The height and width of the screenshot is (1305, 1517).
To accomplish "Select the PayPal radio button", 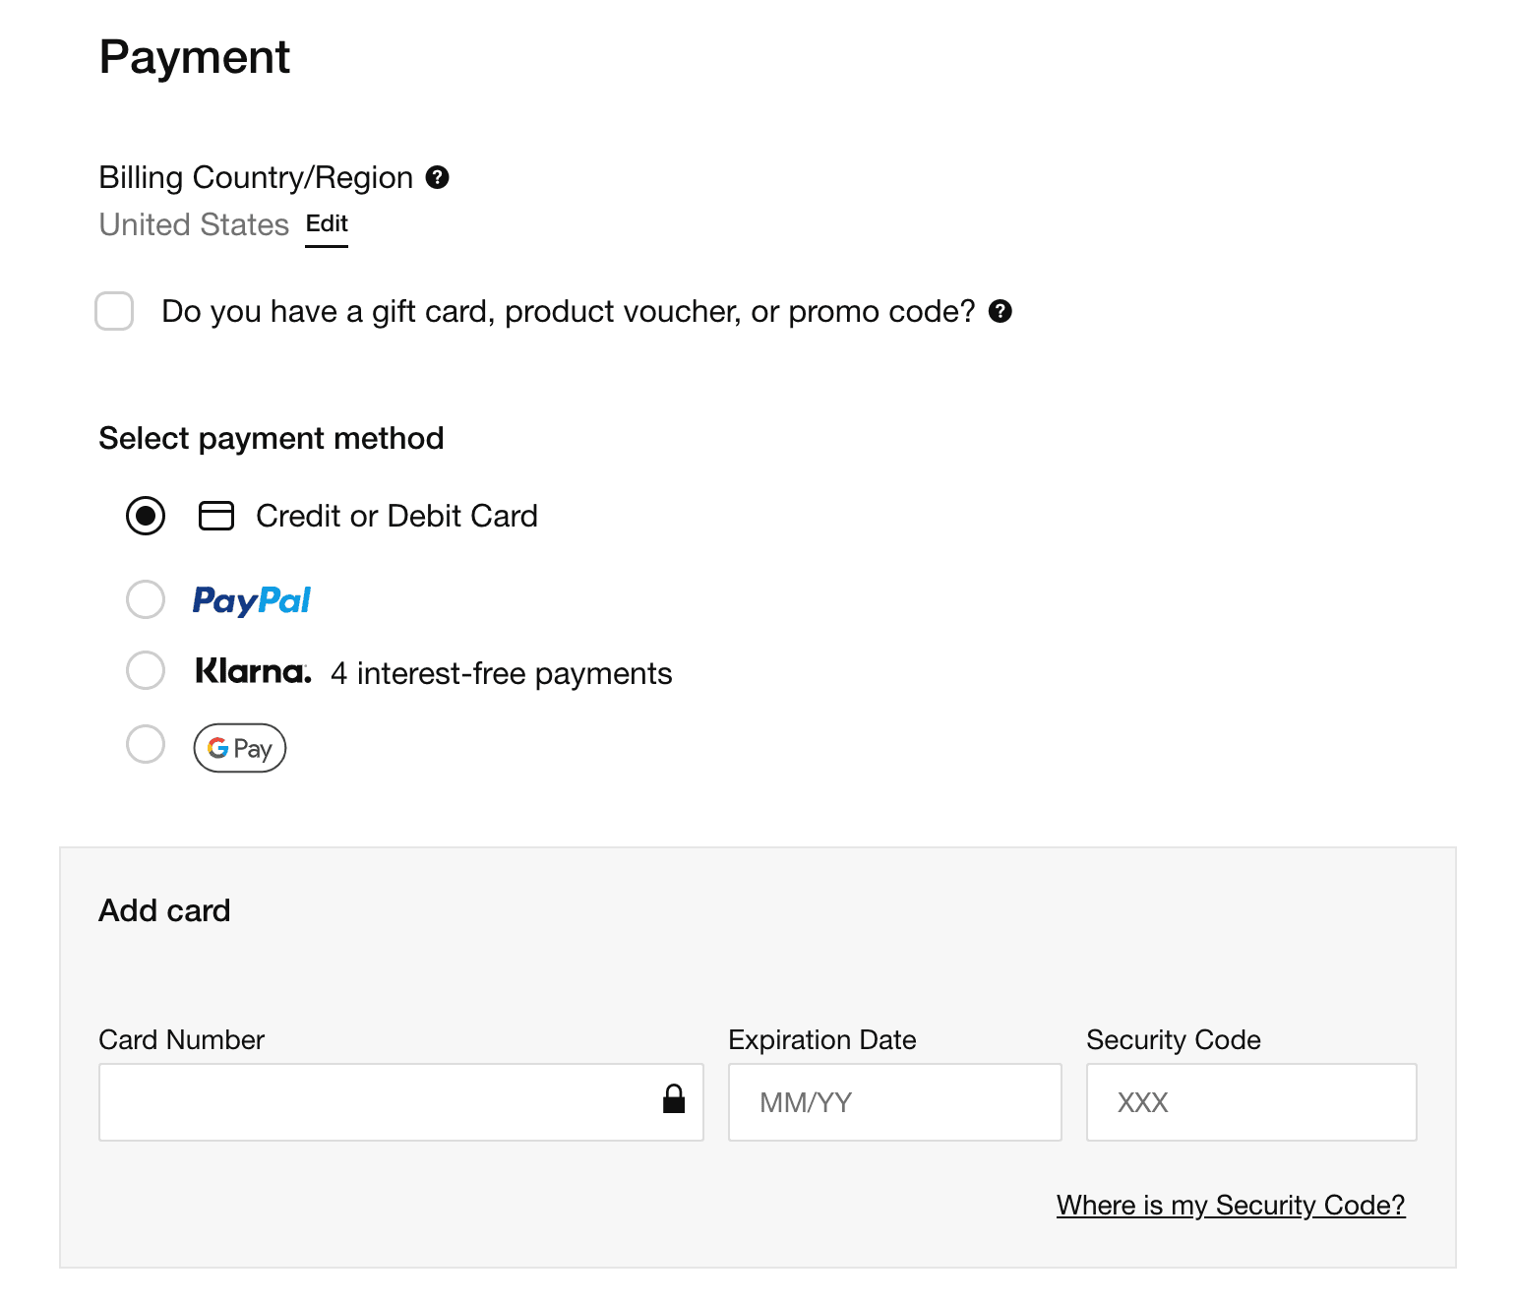I will click(146, 598).
